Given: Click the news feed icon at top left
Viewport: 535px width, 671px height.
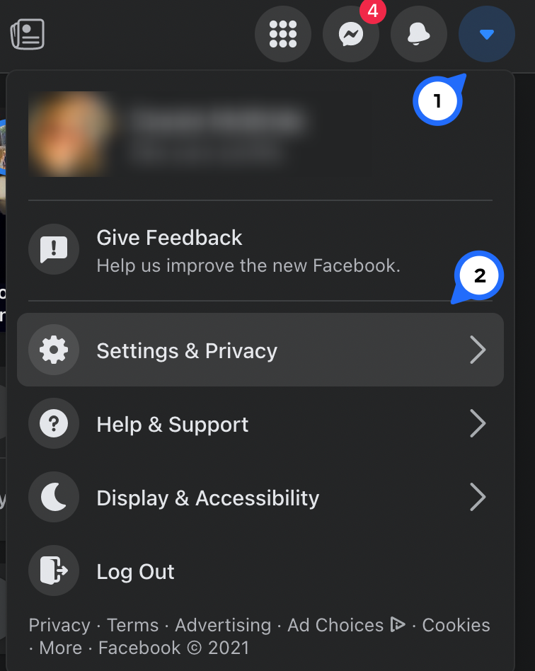Looking at the screenshot, I should 28,34.
